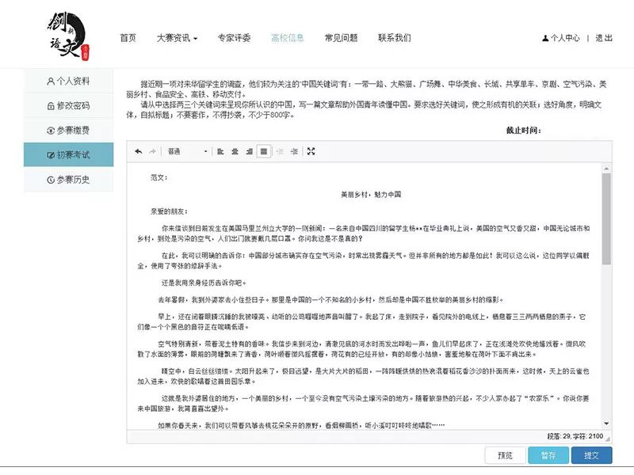This screenshot has height=475, width=634.
Task: Click the 范文： line in the editor
Action: (x=159, y=177)
